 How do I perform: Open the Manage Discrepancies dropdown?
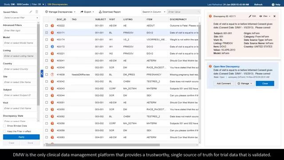pyautogui.click(x=60, y=12)
